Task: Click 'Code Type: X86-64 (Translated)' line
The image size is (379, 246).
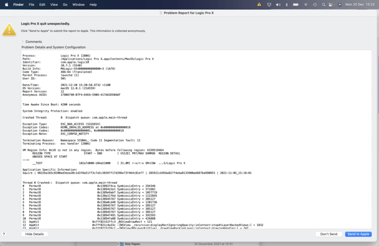Action: (57, 72)
